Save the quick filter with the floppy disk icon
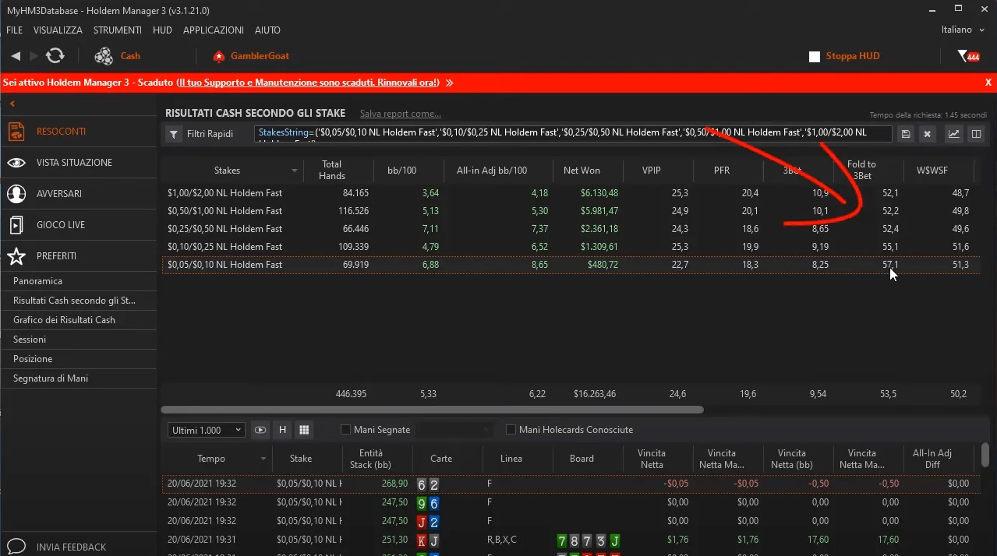This screenshot has width=997, height=556. 906,134
